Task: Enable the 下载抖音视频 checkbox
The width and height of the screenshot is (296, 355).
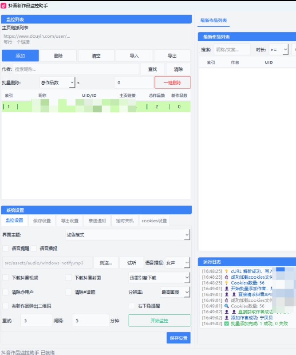Action: pos(6,278)
